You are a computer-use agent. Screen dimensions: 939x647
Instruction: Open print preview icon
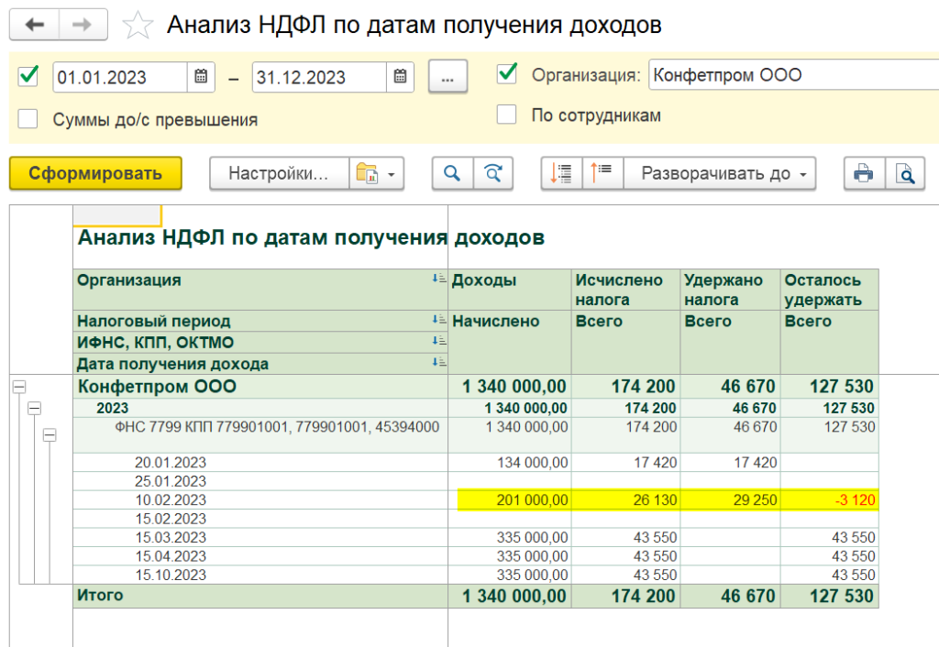[x=905, y=173]
